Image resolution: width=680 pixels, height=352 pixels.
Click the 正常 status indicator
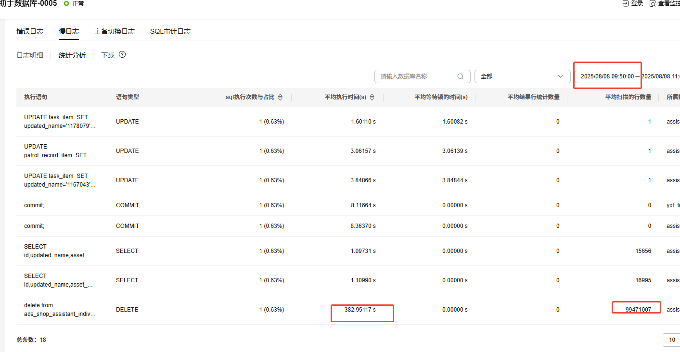tap(74, 3)
